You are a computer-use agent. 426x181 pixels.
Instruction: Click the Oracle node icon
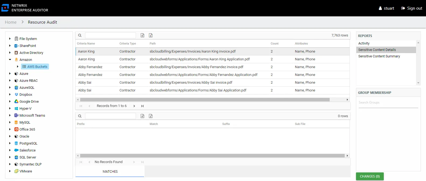[x=16, y=136]
